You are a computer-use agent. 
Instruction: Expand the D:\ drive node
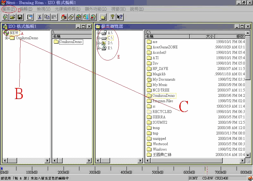point(98,43)
